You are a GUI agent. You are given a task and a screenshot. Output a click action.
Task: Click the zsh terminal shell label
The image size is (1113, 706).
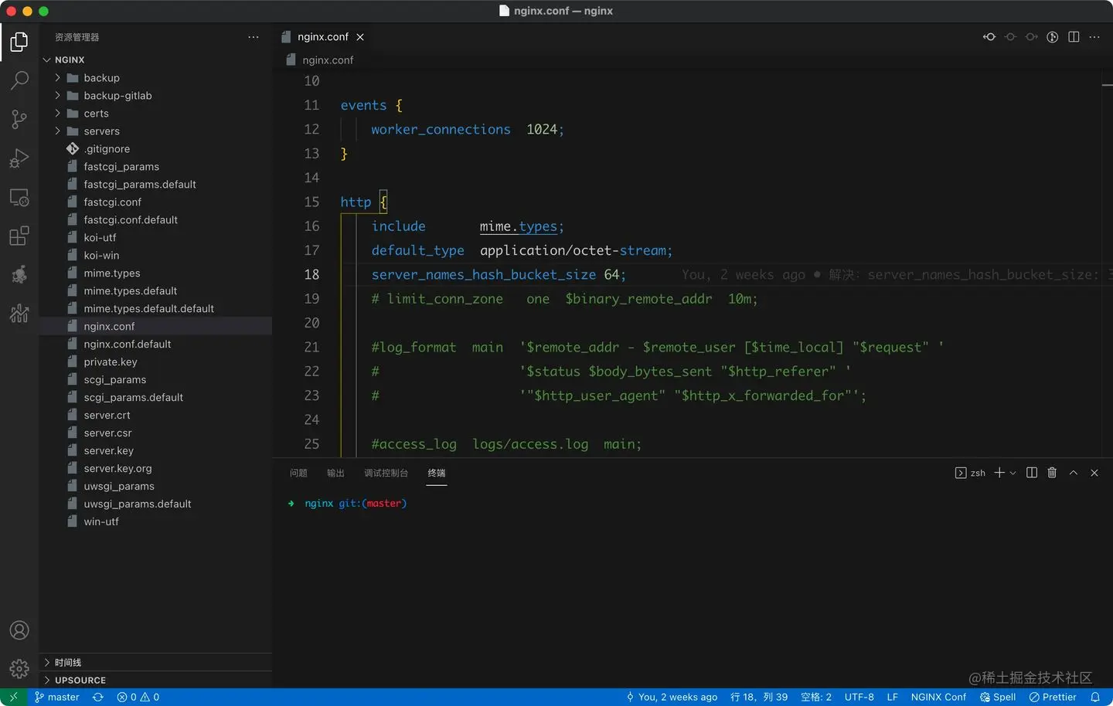pyautogui.click(x=971, y=473)
